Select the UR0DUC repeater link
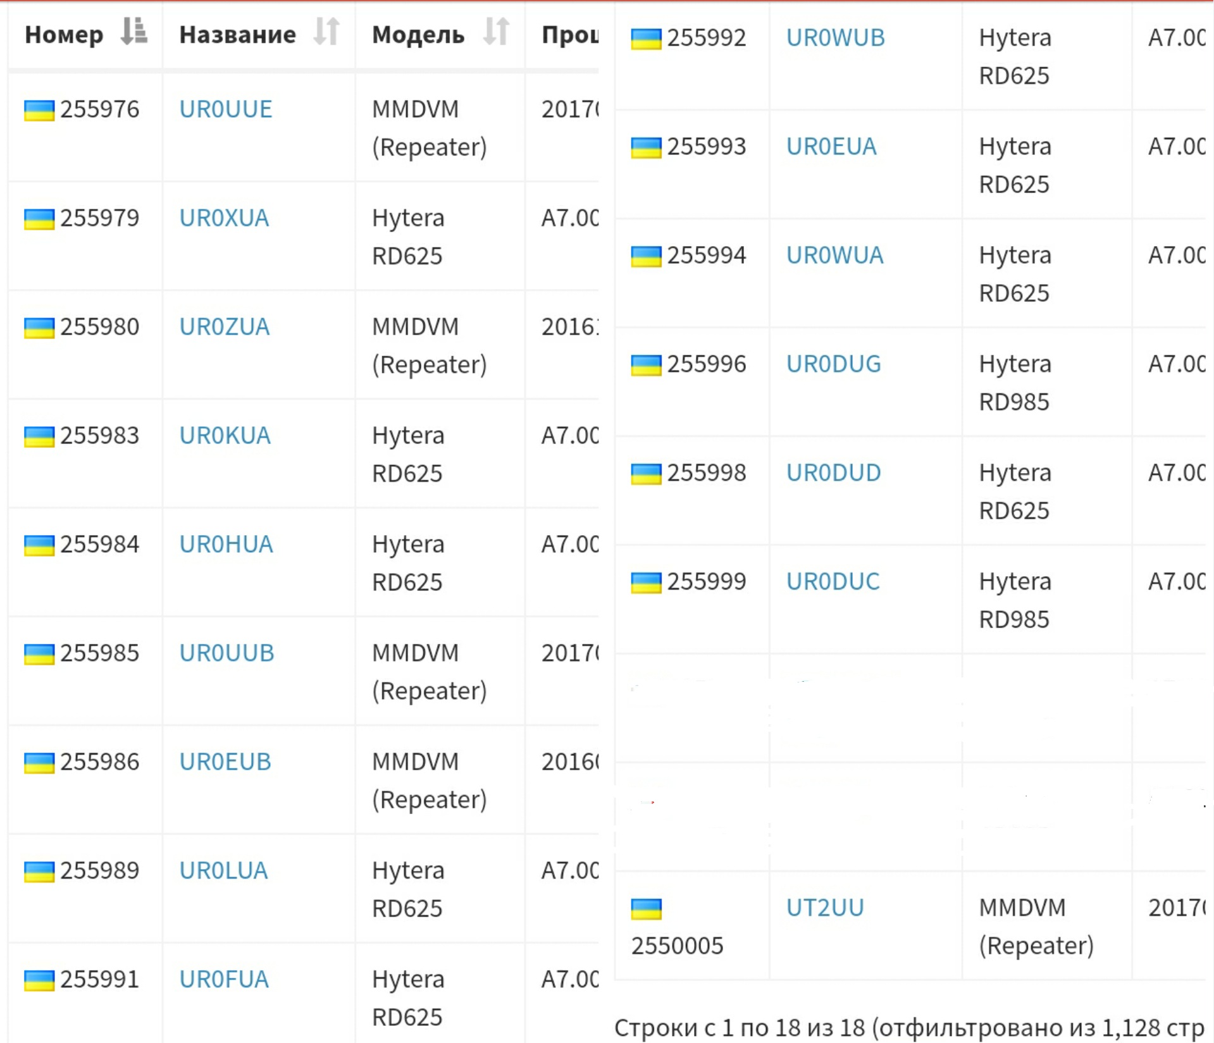Image resolution: width=1214 pixels, height=1043 pixels. [833, 582]
